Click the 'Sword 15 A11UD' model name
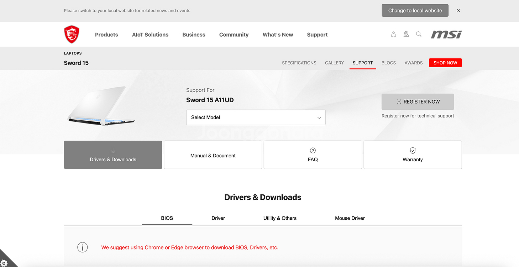 coord(210,100)
